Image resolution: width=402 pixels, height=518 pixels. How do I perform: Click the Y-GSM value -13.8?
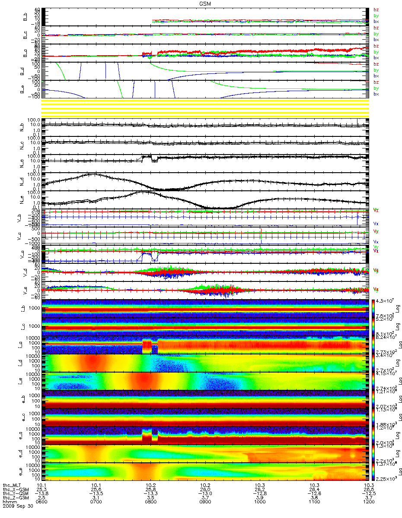tap(42, 494)
